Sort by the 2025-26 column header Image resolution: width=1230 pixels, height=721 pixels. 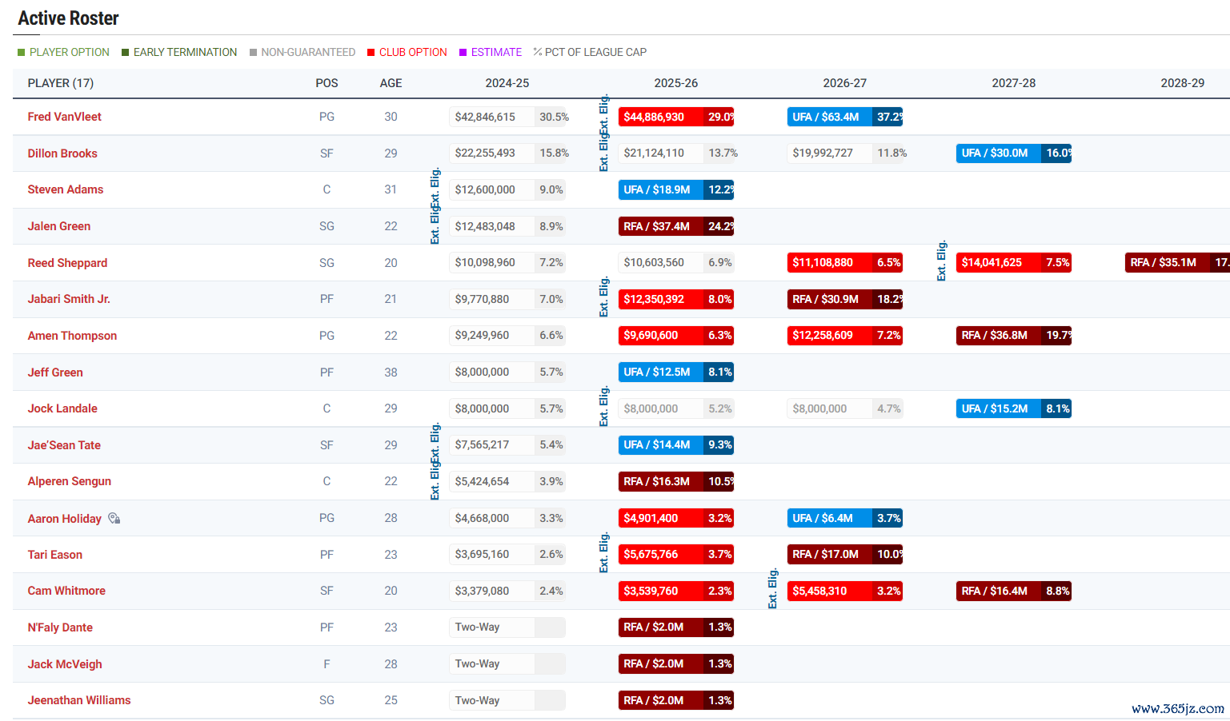coord(676,83)
